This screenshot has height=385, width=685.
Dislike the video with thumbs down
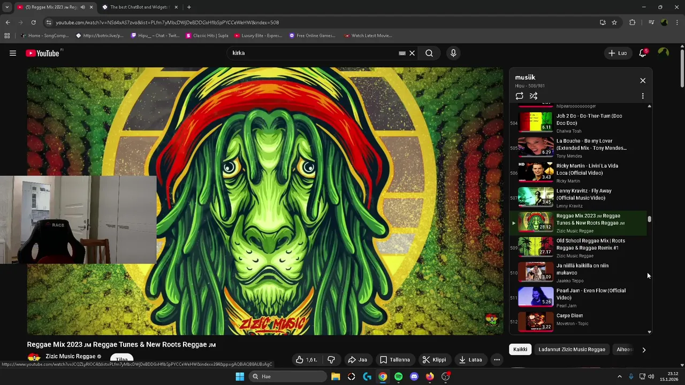331,360
